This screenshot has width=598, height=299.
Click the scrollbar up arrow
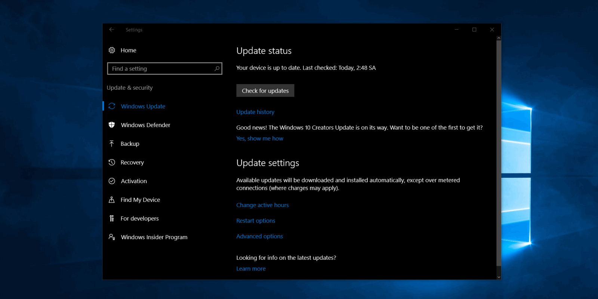click(499, 38)
